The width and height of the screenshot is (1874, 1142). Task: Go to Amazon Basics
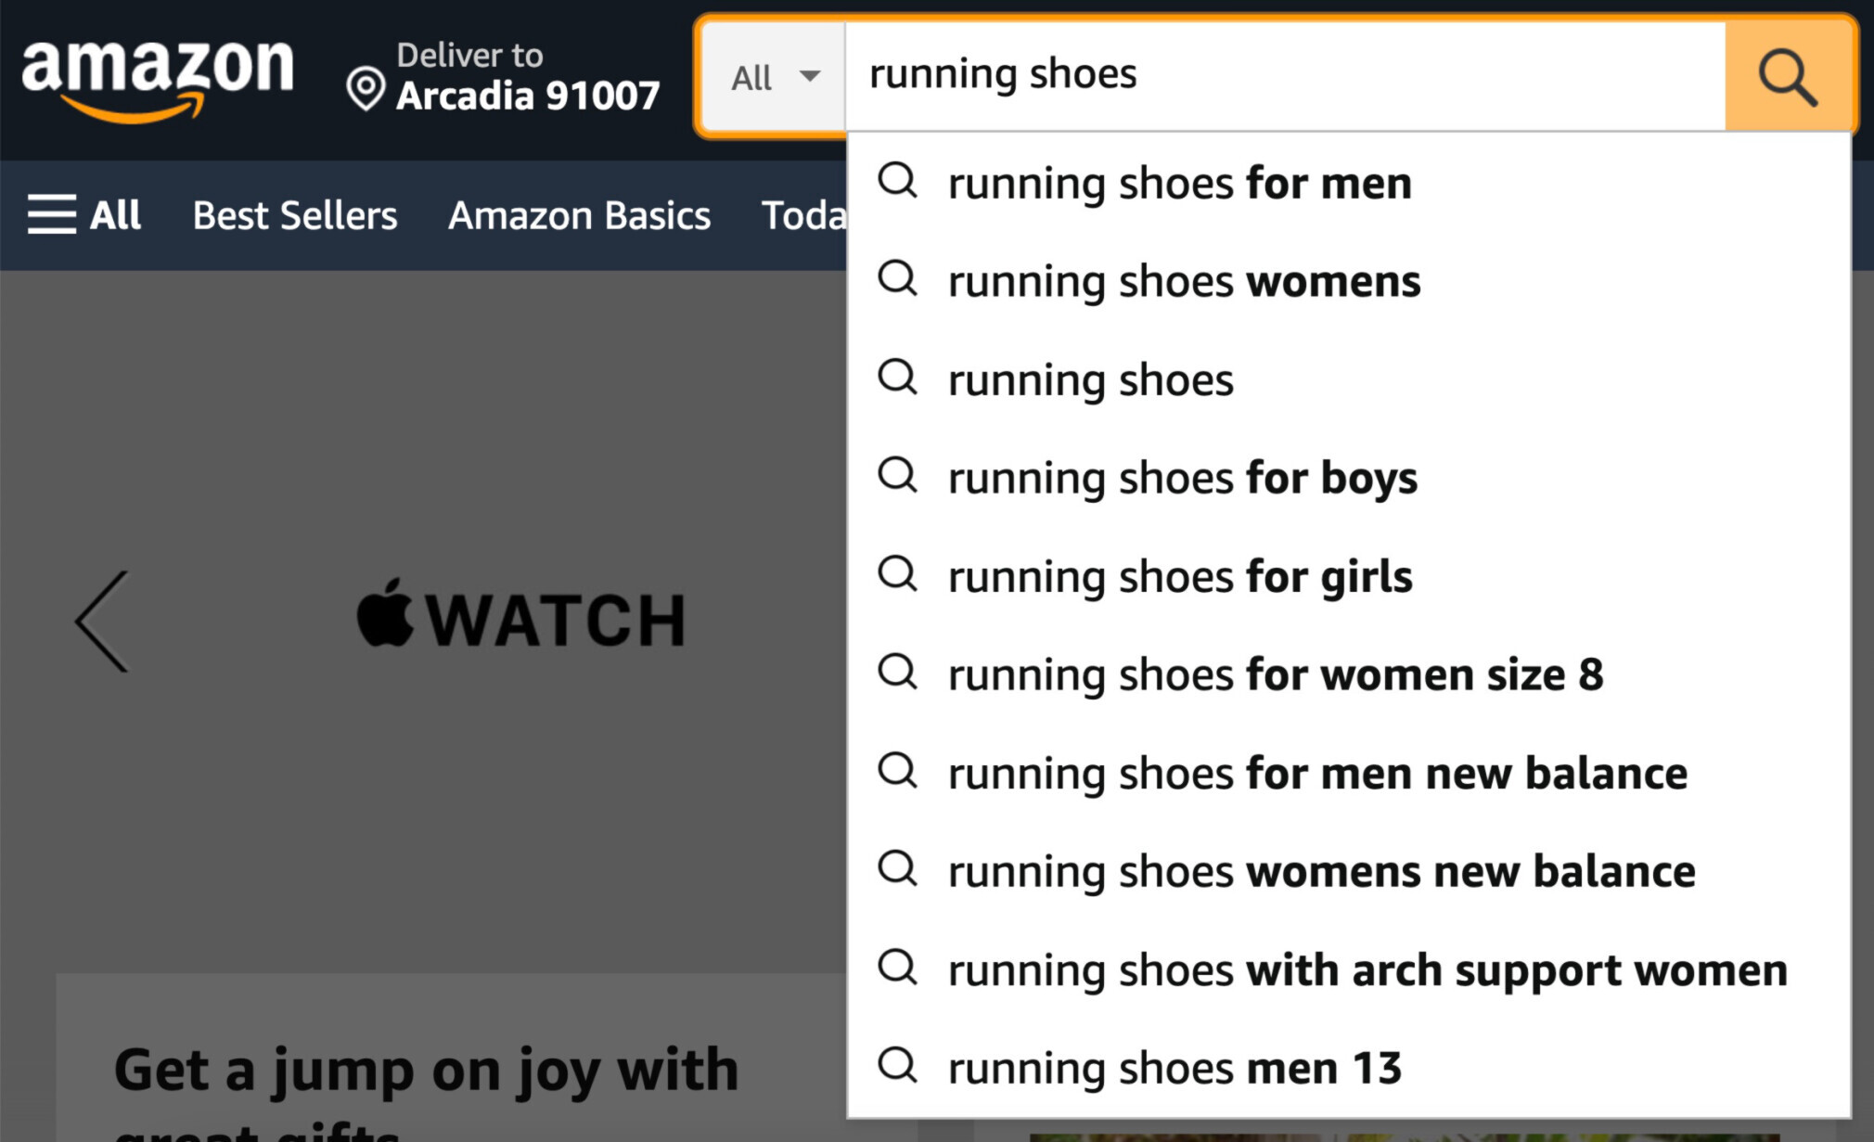[x=579, y=215]
